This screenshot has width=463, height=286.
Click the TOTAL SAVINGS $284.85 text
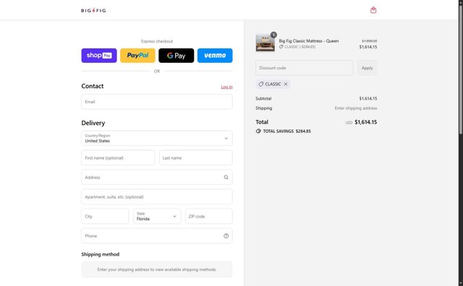pos(286,131)
